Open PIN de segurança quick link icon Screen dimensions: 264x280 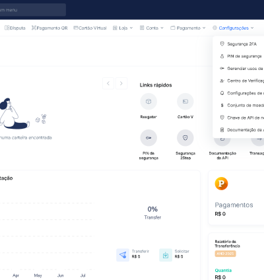pyautogui.click(x=148, y=138)
